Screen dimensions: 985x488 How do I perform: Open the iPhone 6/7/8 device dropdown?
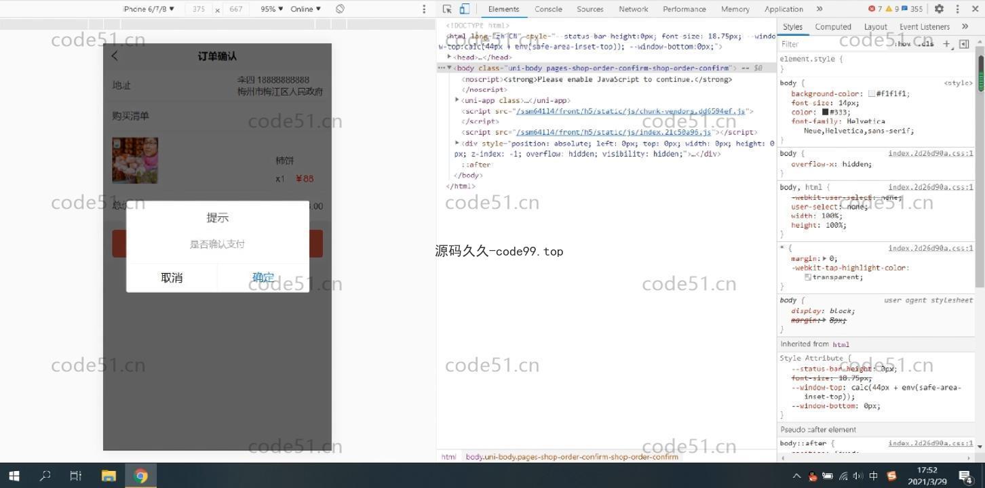(149, 9)
